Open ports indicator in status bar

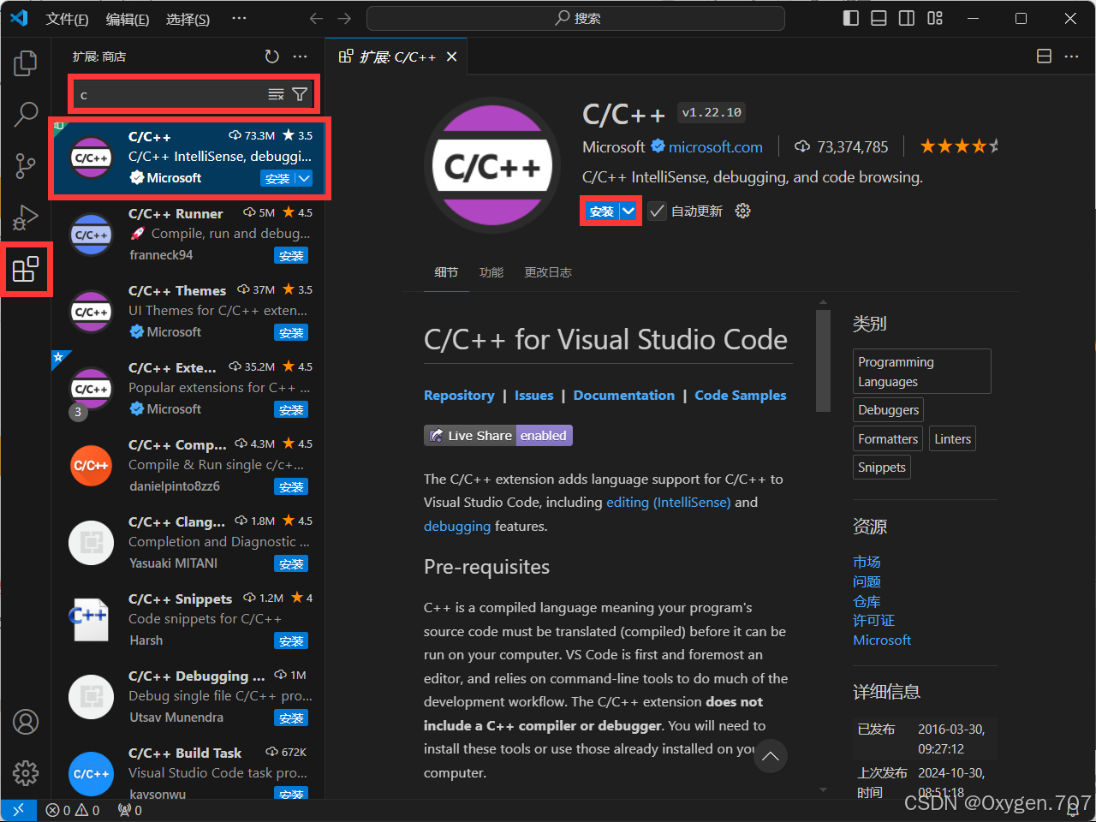pyautogui.click(x=130, y=810)
